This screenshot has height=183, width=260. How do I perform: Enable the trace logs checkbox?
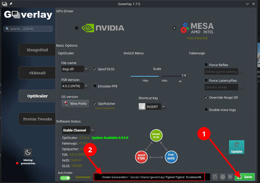click(x=206, y=109)
